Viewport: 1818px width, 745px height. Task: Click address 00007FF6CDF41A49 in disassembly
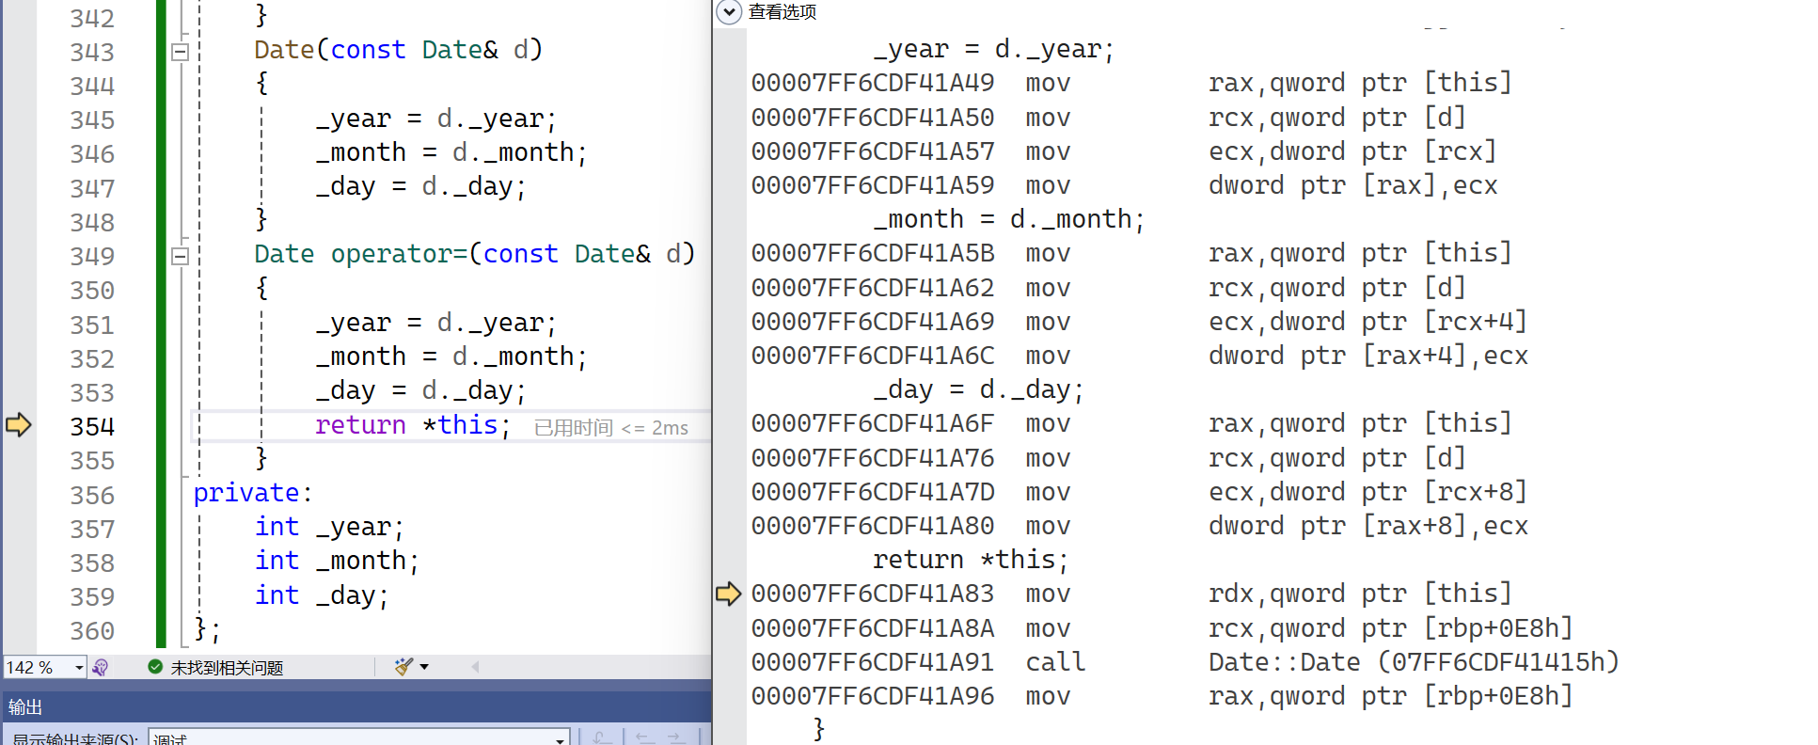coord(873,83)
